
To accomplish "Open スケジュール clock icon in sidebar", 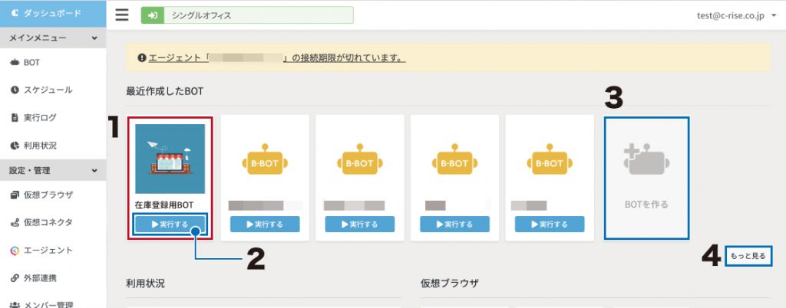I will (x=15, y=90).
